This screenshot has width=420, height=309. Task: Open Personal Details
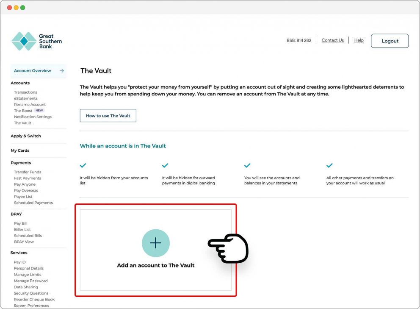pos(28,268)
